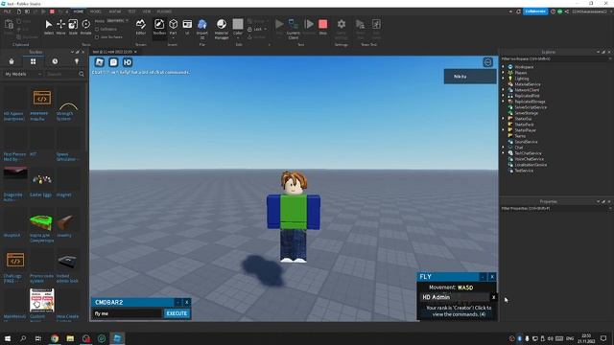614x345 pixels.
Task: Open Import 3D
Action: click(202, 29)
